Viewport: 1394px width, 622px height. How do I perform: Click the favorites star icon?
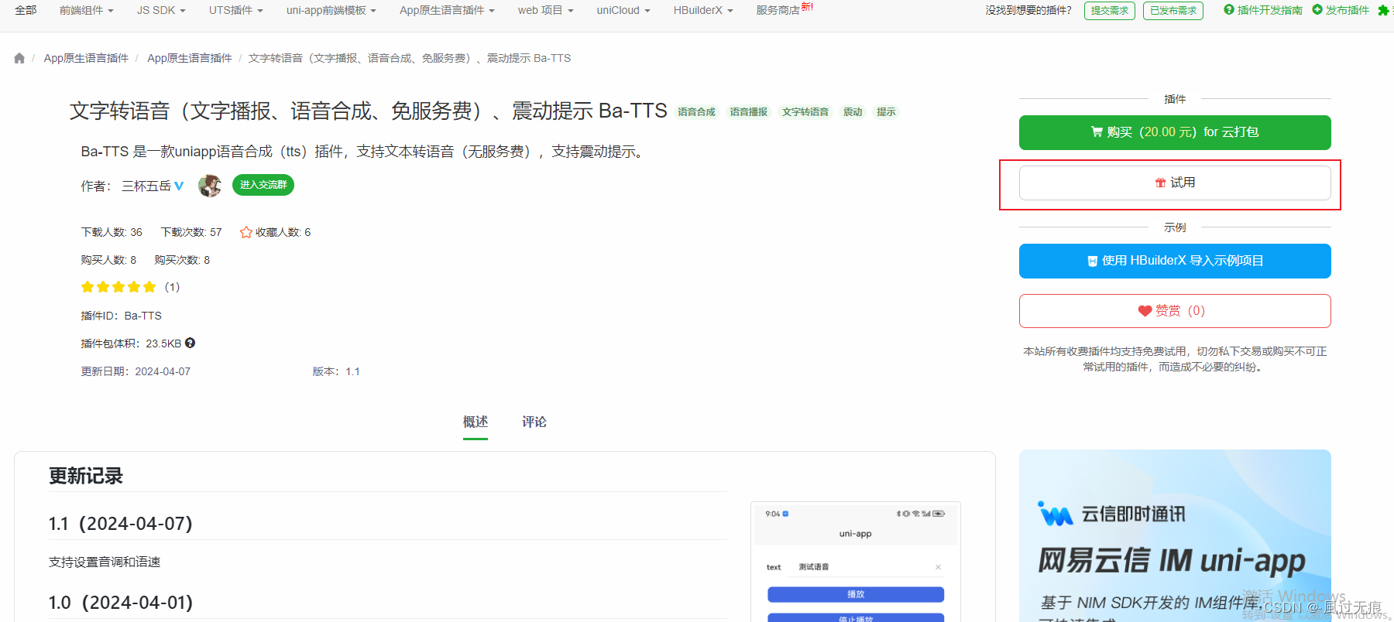pyautogui.click(x=246, y=232)
